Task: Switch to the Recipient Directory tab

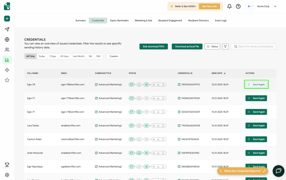Action: (x=198, y=20)
